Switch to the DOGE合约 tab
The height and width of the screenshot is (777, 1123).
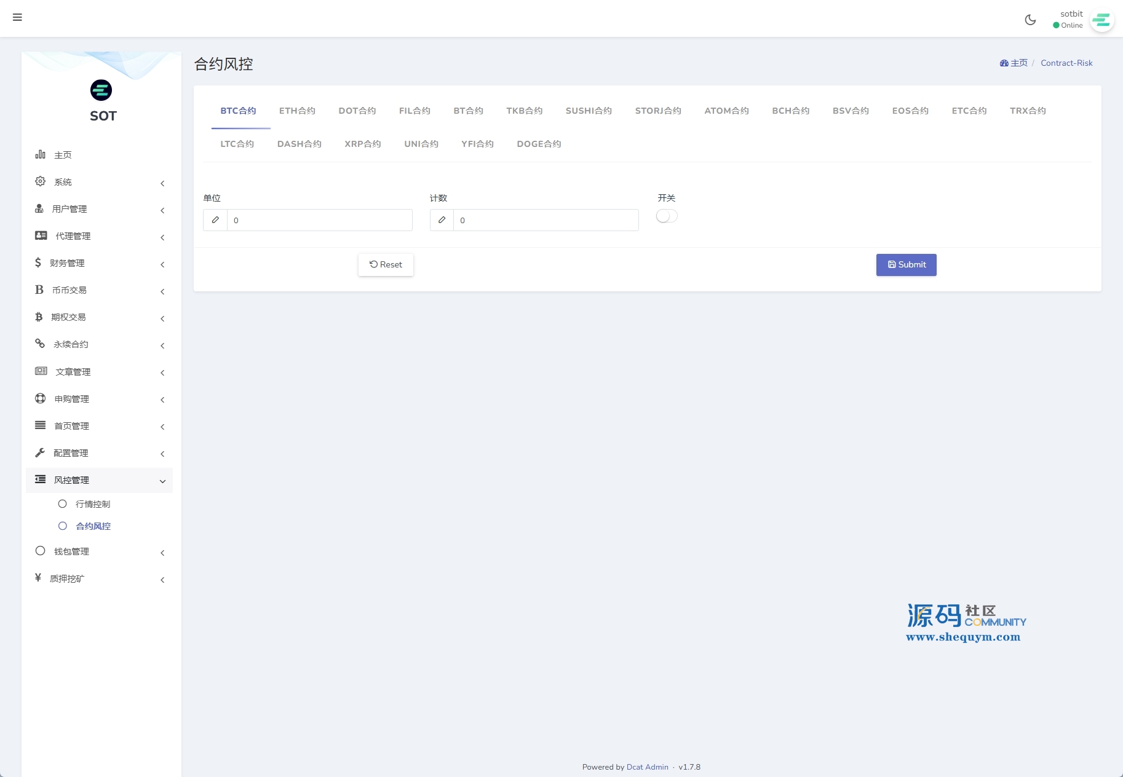coord(539,144)
